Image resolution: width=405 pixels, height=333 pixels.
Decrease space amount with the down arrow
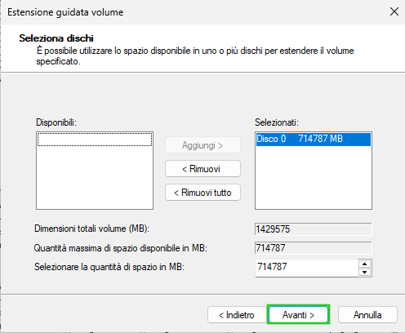365,272
